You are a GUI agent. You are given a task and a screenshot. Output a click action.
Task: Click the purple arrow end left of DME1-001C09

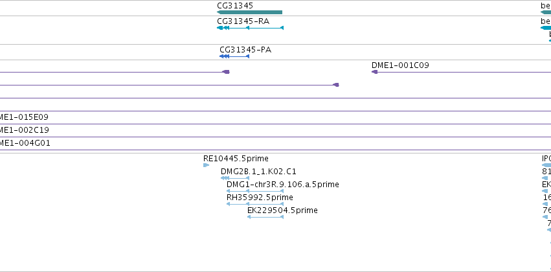click(336, 85)
